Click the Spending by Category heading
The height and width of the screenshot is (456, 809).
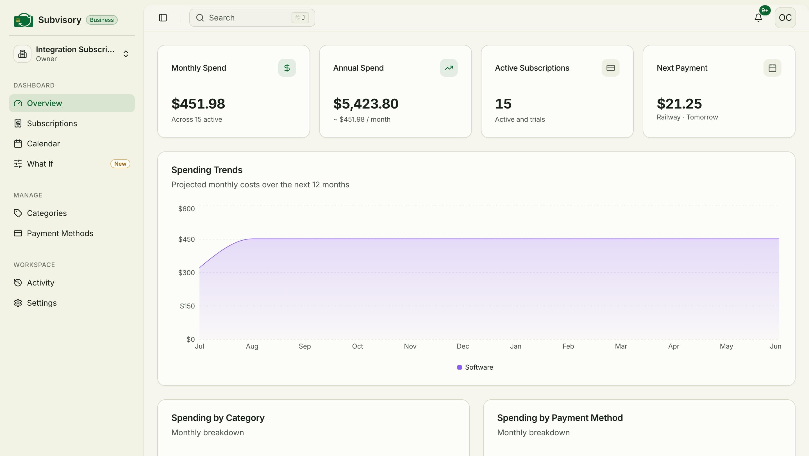(218, 418)
